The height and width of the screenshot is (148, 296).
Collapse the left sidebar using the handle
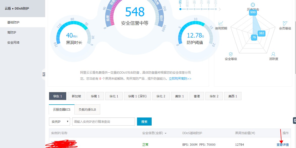click(44, 74)
